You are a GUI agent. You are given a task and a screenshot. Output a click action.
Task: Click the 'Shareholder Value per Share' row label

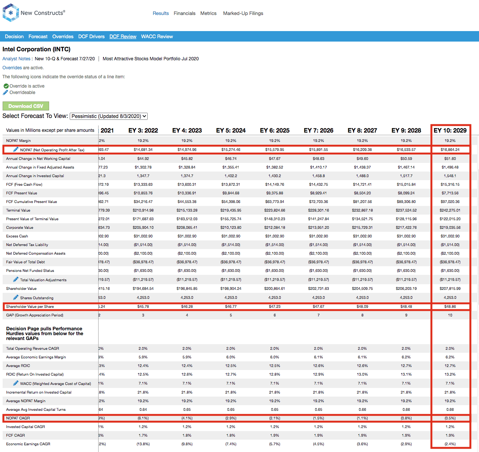tap(30, 307)
